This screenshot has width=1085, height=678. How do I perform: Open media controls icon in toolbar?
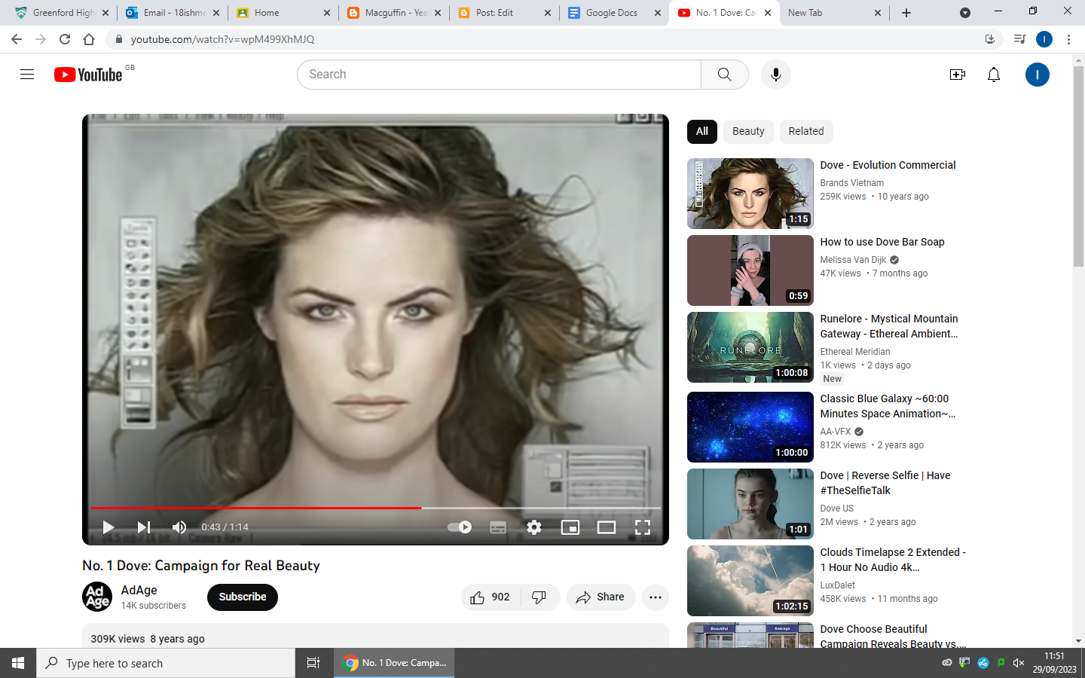coord(1019,39)
